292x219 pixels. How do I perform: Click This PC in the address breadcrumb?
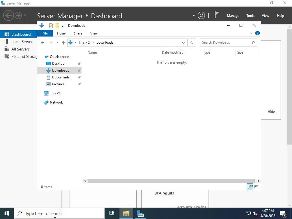(x=84, y=42)
